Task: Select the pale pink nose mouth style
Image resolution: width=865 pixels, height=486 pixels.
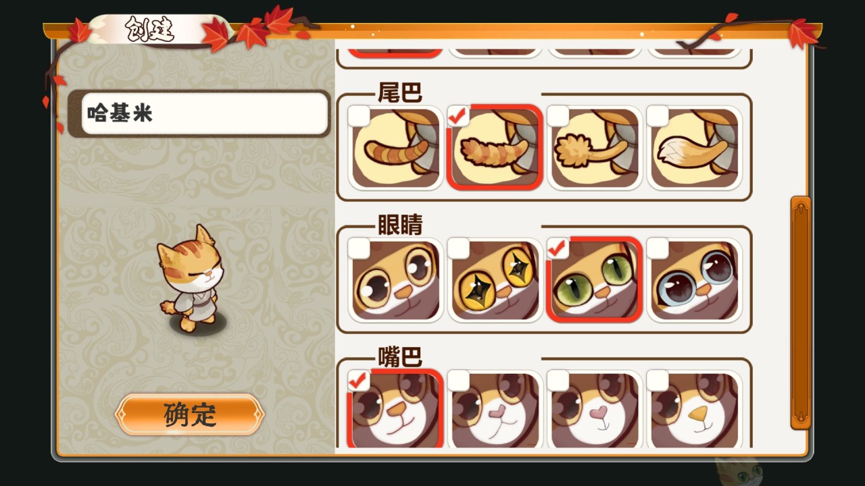Action: click(x=495, y=408)
